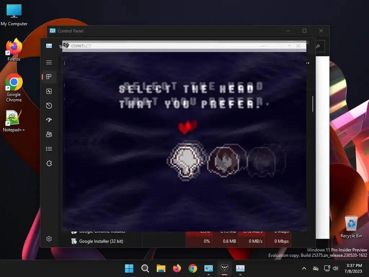Click 0% CPU value of Google Installer
The height and width of the screenshot is (277, 369).
(206, 241)
